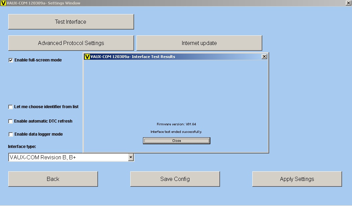Click X on Interface Test Results titlebar
This screenshot has width=352, height=206.
coord(264,57)
